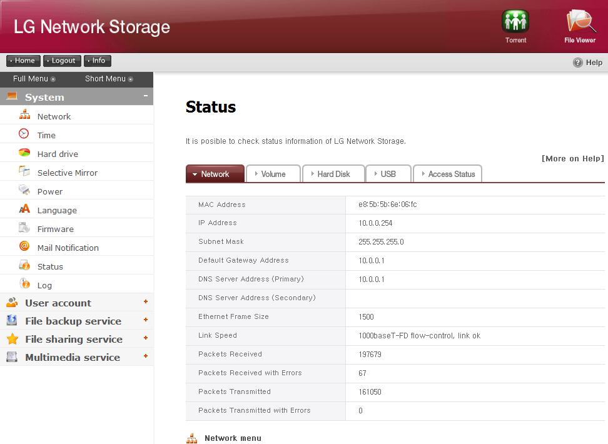The width and height of the screenshot is (608, 444).
Task: Switch to Full Menu view
Action: click(x=34, y=79)
